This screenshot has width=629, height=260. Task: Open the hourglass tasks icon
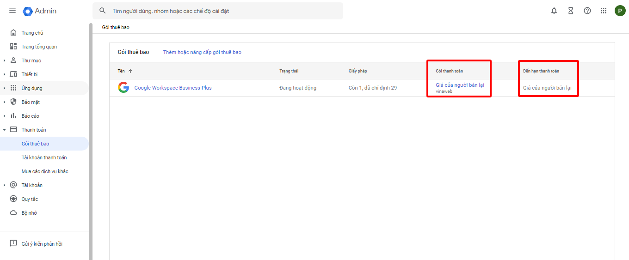click(571, 11)
